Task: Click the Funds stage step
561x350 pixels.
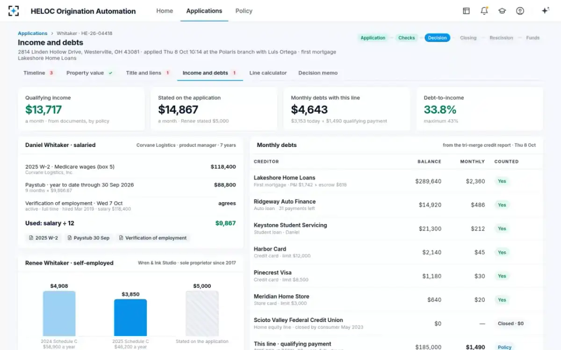Action: pyautogui.click(x=533, y=38)
